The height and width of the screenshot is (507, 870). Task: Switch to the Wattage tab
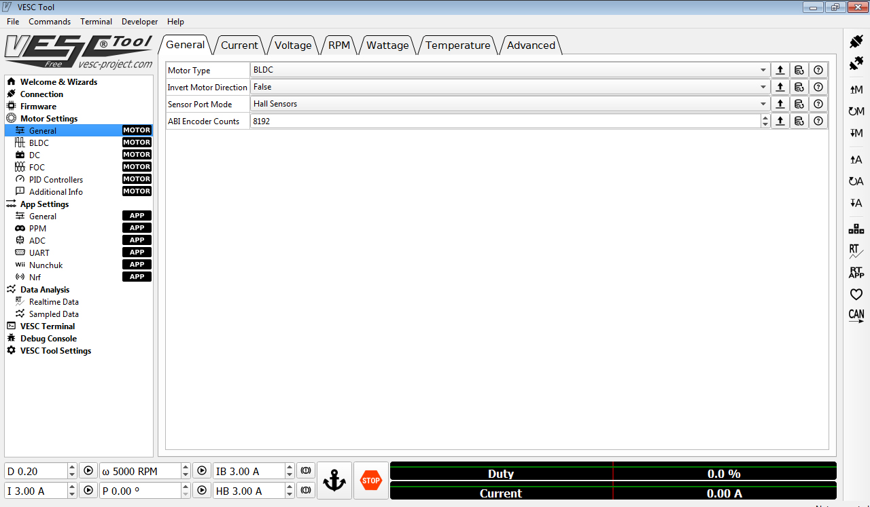point(387,45)
